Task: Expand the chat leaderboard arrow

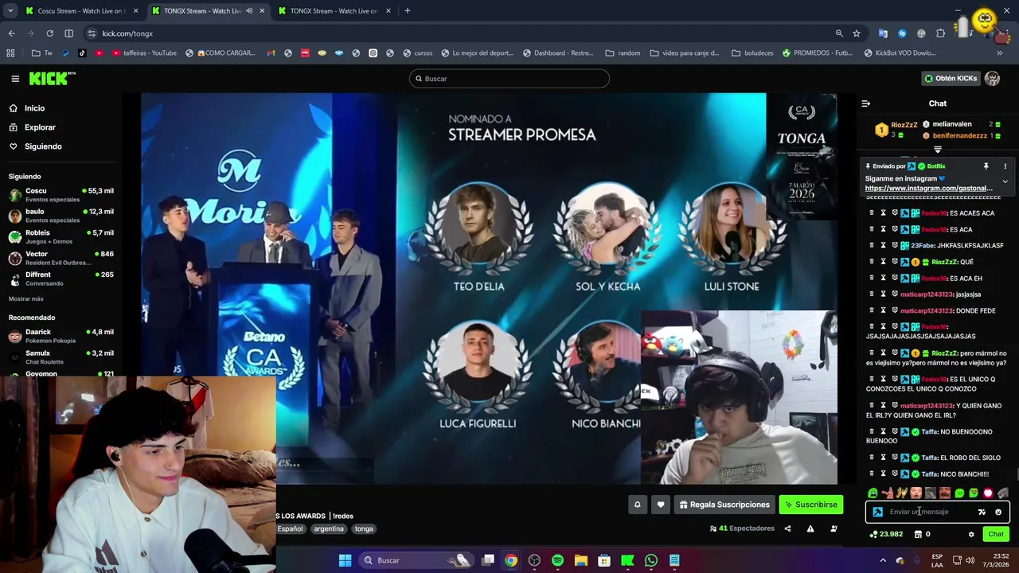Action: (x=937, y=150)
